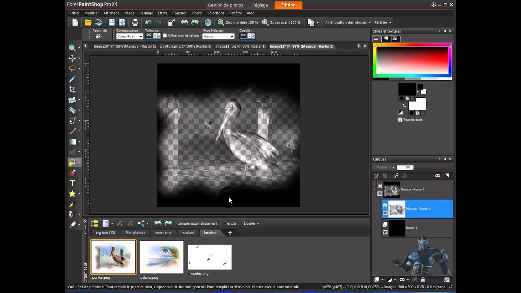Image resolution: width=521 pixels, height=293 pixels.
Task: Toggle visibility of Raster 1 layer
Action: [385, 232]
